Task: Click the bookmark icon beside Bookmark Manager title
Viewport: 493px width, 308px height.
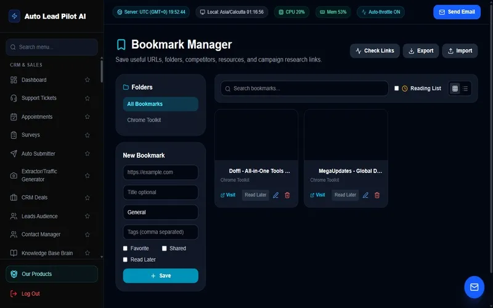Action: pos(121,44)
